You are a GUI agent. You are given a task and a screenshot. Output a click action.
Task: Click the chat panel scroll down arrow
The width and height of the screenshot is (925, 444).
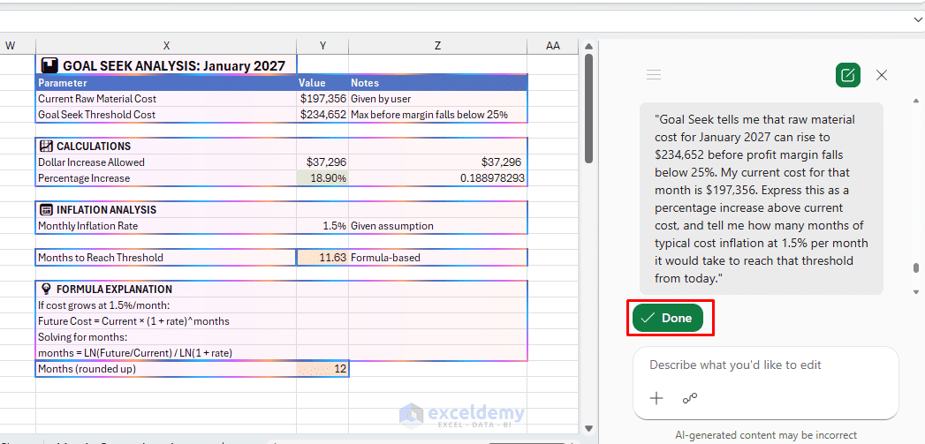(915, 292)
